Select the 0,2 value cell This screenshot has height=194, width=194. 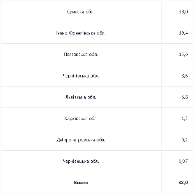tap(177, 140)
